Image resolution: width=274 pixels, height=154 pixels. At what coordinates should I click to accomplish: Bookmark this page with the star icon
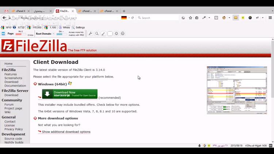[190, 18]
